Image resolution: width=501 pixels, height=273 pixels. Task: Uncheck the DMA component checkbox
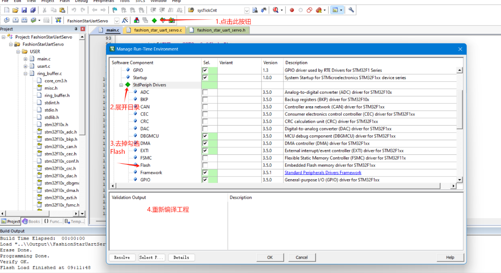tap(205, 143)
